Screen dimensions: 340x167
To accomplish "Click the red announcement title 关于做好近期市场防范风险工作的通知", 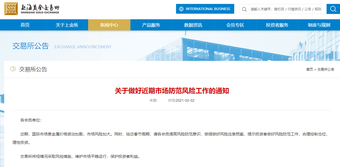I will pos(172,91).
